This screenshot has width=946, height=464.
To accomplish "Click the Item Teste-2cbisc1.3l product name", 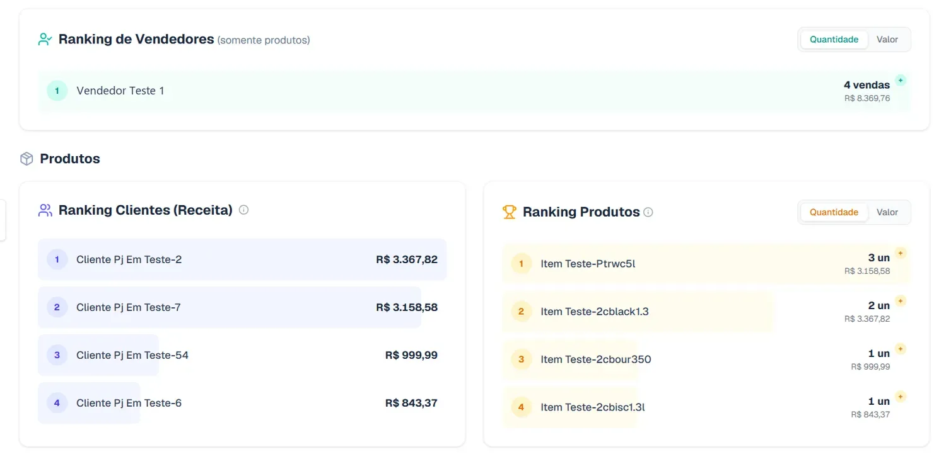I will [x=593, y=407].
